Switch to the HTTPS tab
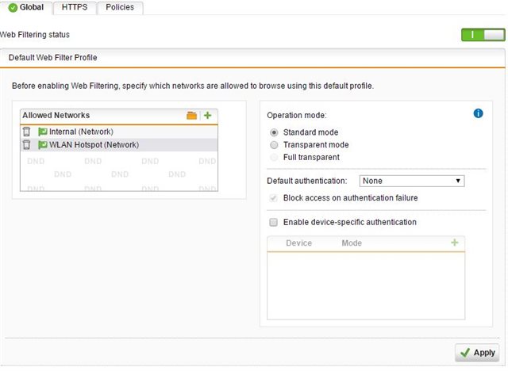Viewport: 508px width, 371px height. tap(75, 8)
